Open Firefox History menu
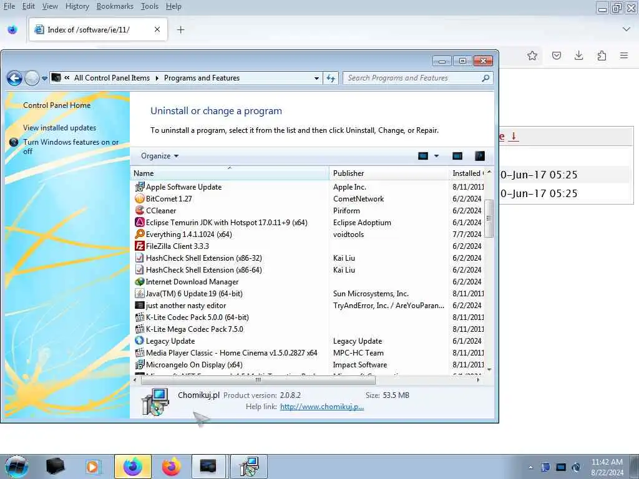 [x=77, y=6]
